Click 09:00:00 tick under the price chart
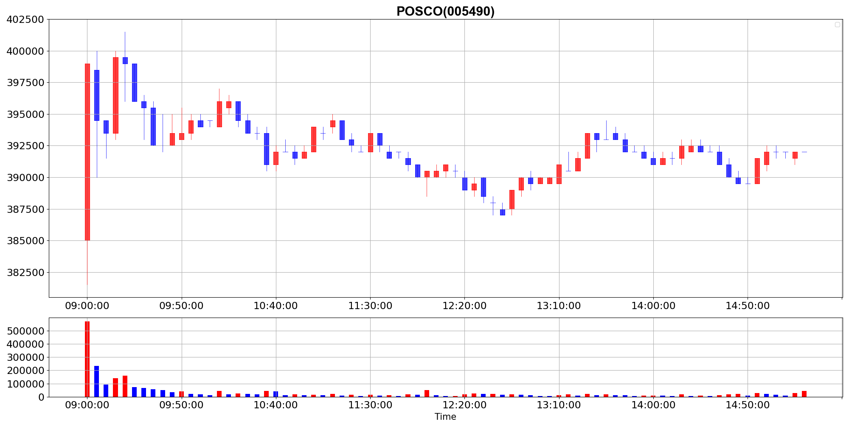The image size is (849, 424). 87,306
